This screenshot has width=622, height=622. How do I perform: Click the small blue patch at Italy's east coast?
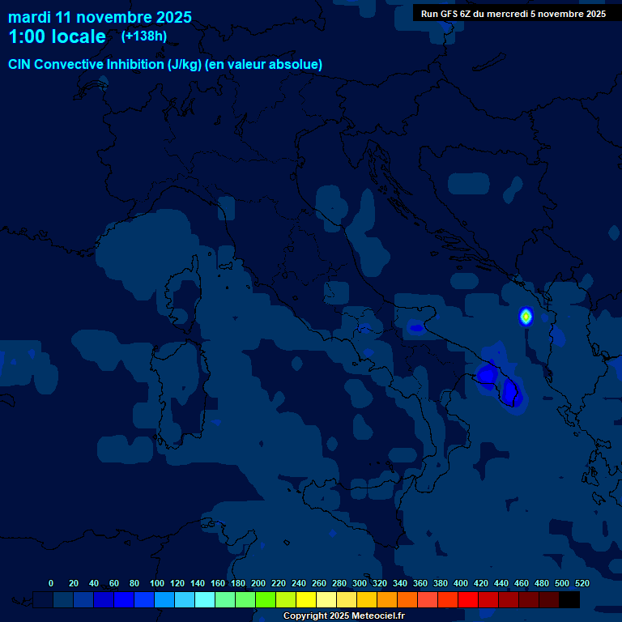coord(416,328)
